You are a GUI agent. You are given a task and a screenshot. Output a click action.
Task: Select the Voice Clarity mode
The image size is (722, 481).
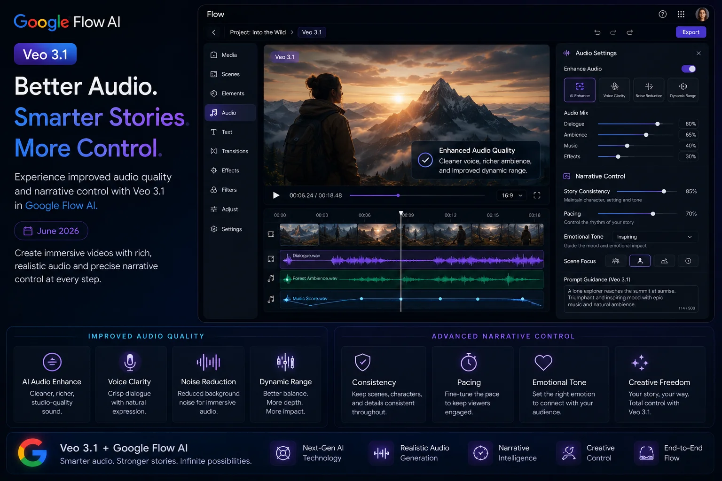tap(614, 90)
